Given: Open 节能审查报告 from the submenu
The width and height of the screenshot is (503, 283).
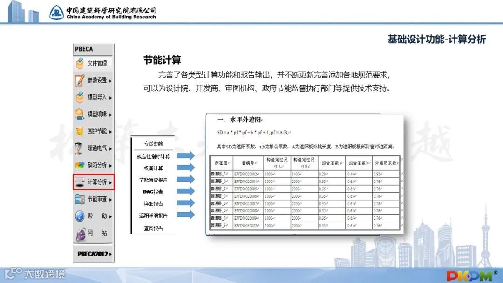Looking at the screenshot, I should tap(153, 180).
